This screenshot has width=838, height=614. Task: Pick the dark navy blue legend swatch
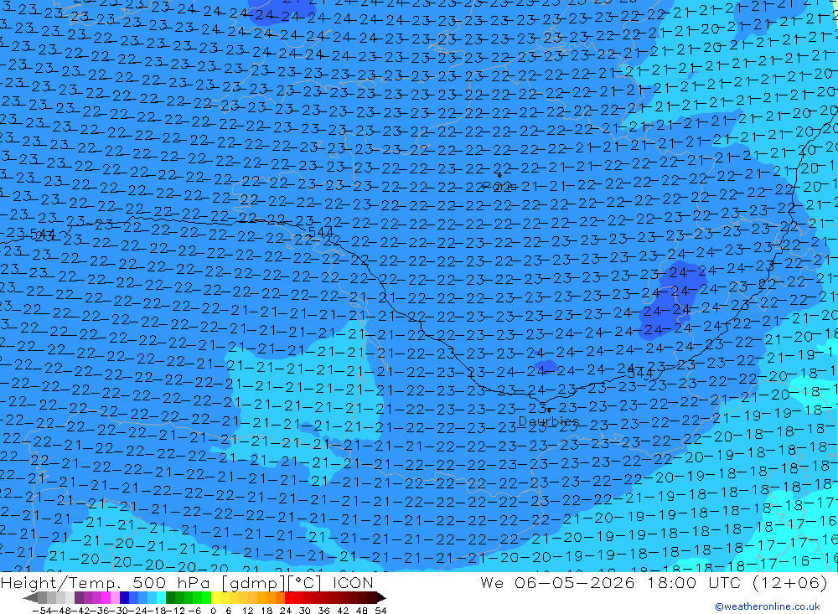click(x=124, y=597)
